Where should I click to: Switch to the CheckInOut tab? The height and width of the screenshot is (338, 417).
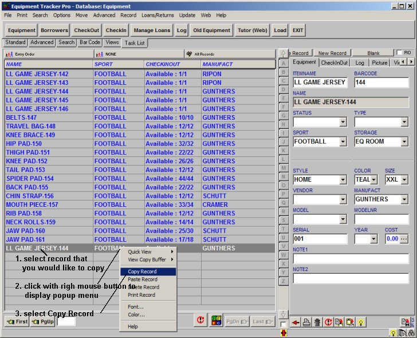[334, 62]
